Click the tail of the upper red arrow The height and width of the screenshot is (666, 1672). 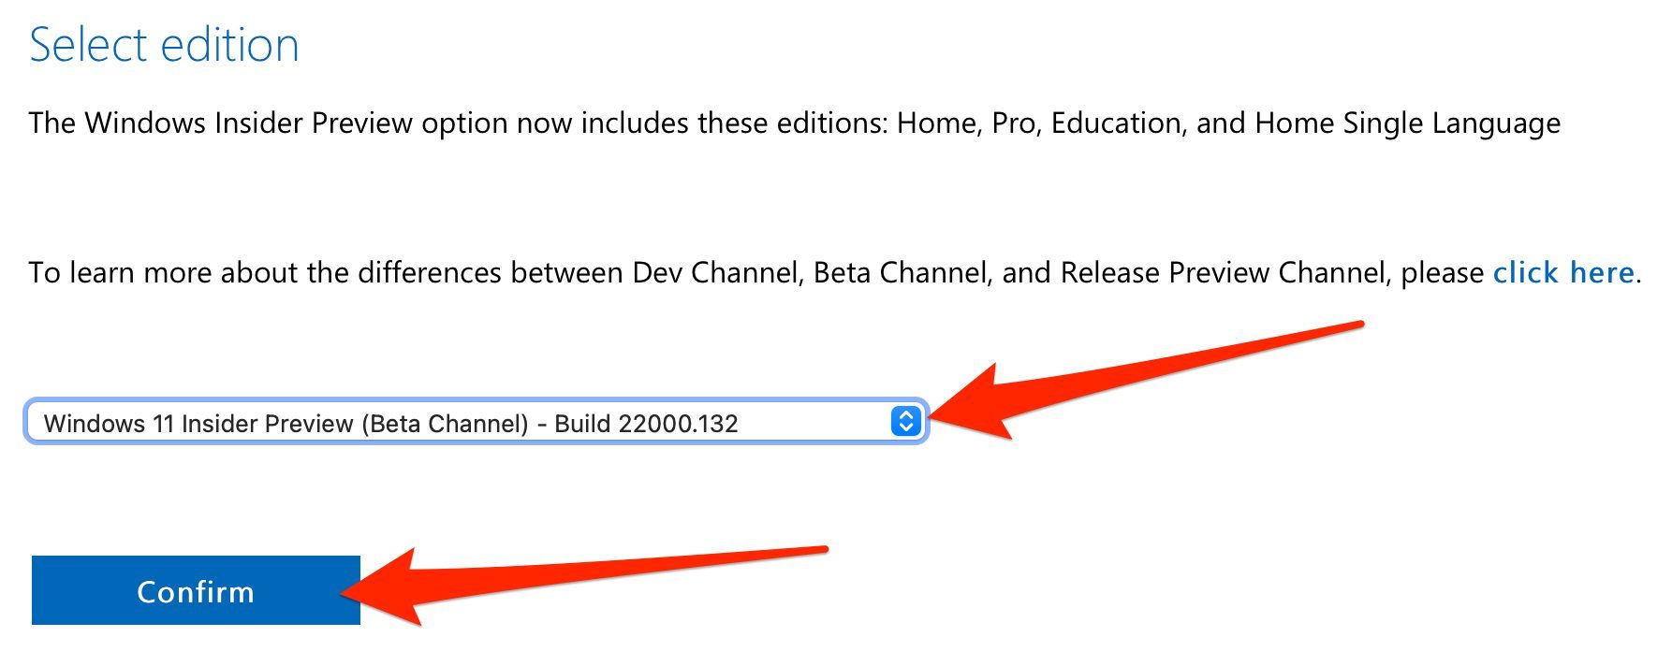pyautogui.click(x=1348, y=327)
